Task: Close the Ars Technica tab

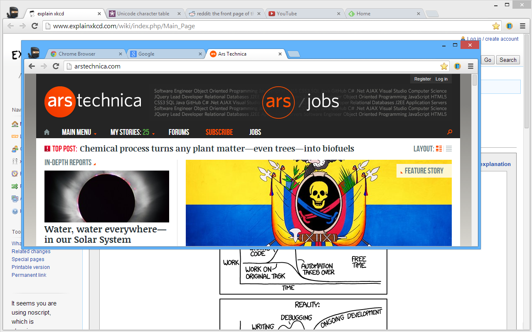Action: [x=280, y=54]
